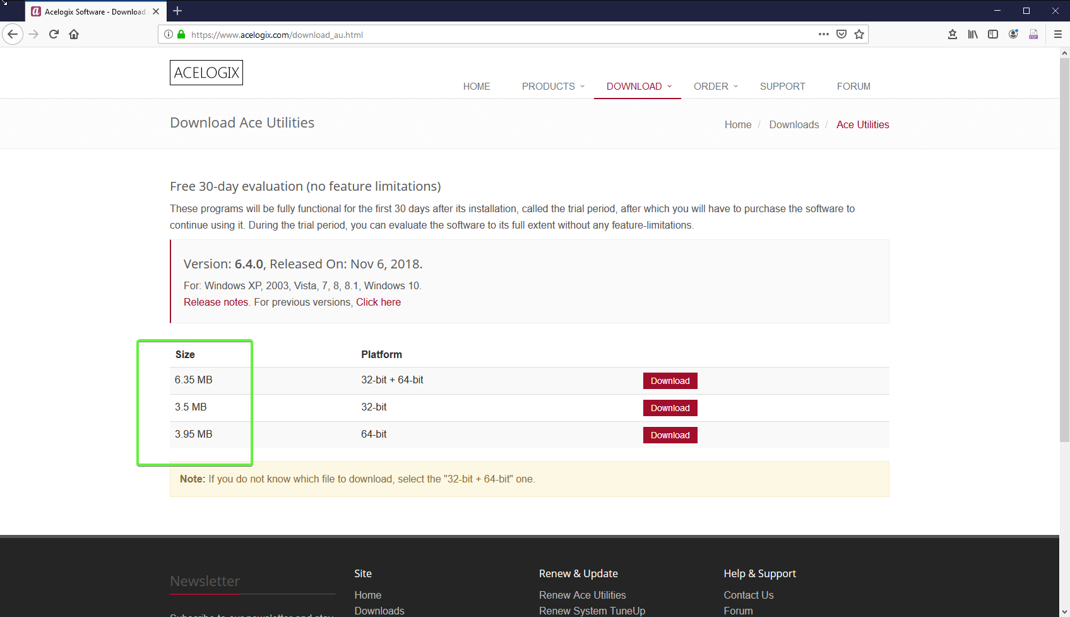1070x617 pixels.
Task: Click the address bar URL field
Action: click(492, 35)
